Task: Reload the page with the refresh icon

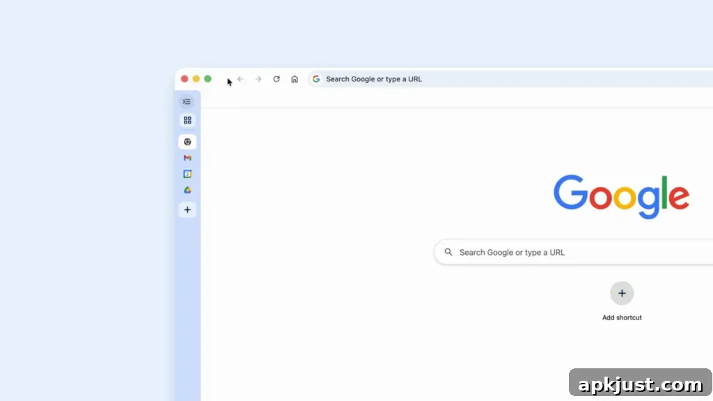Action: (x=276, y=79)
